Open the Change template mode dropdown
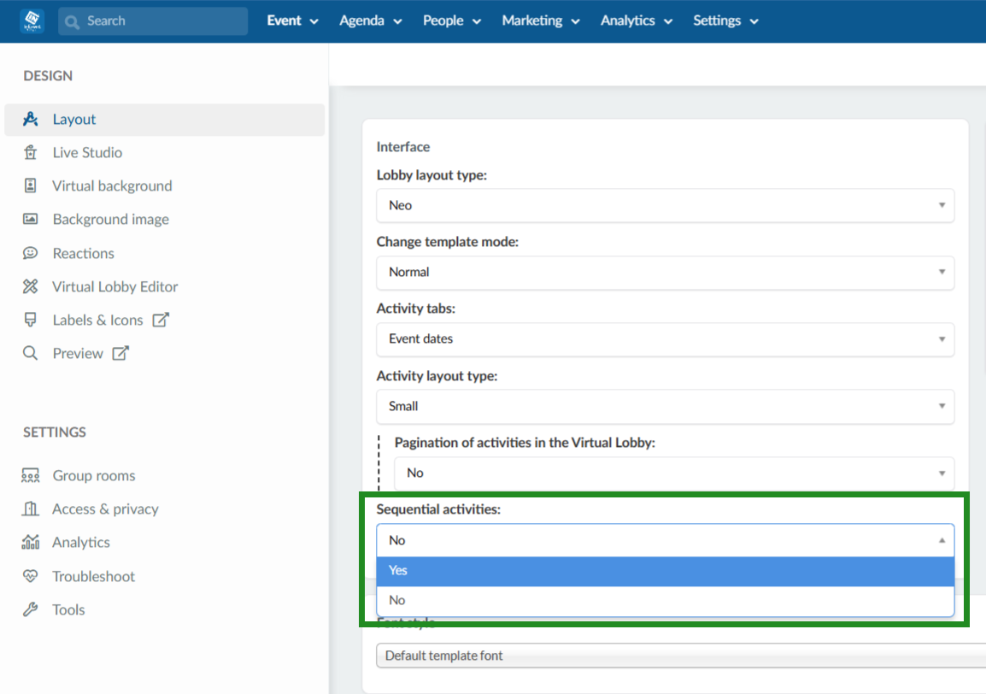This screenshot has height=694, width=986. coord(666,272)
